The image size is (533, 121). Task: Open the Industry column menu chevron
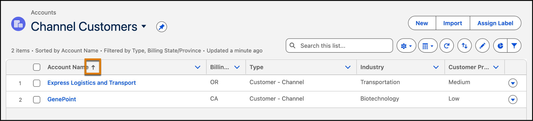click(x=436, y=67)
